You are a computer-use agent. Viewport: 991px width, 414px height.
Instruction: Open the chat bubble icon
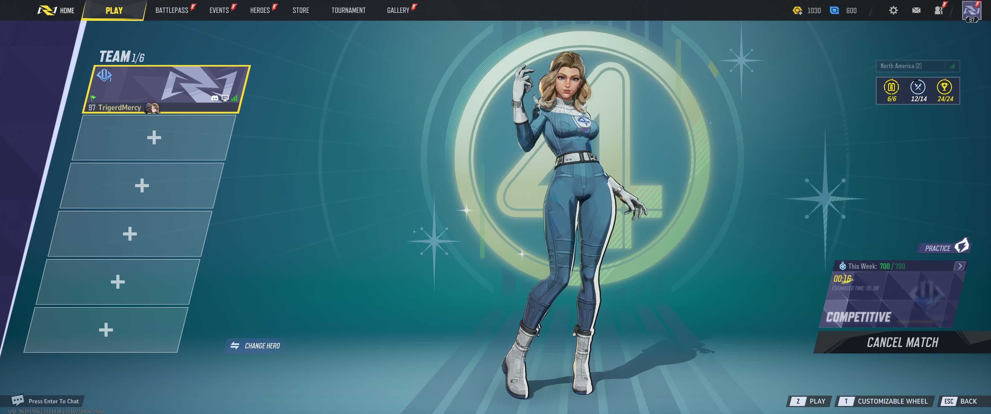pyautogui.click(x=18, y=400)
